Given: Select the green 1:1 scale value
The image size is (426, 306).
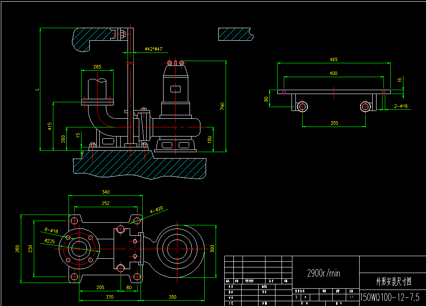Looking at the screenshot, I should click(351, 297).
